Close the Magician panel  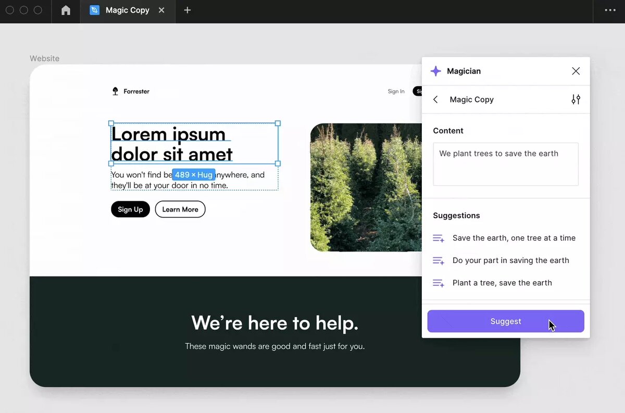click(x=576, y=71)
